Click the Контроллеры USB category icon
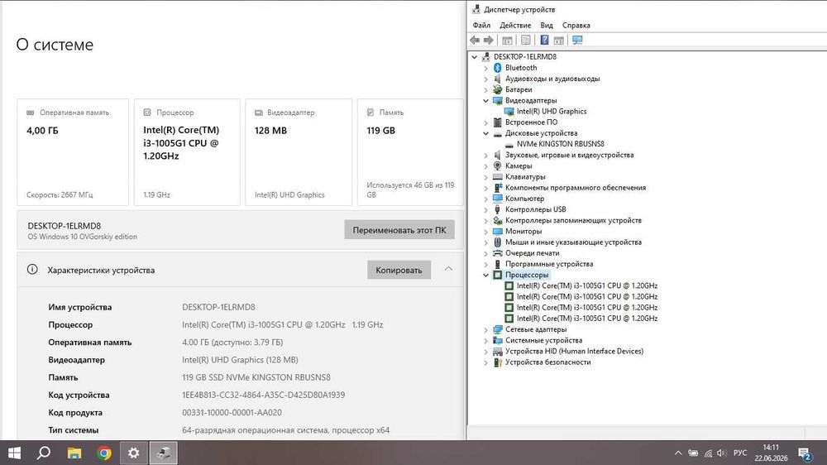This screenshot has width=827, height=465. (x=497, y=209)
